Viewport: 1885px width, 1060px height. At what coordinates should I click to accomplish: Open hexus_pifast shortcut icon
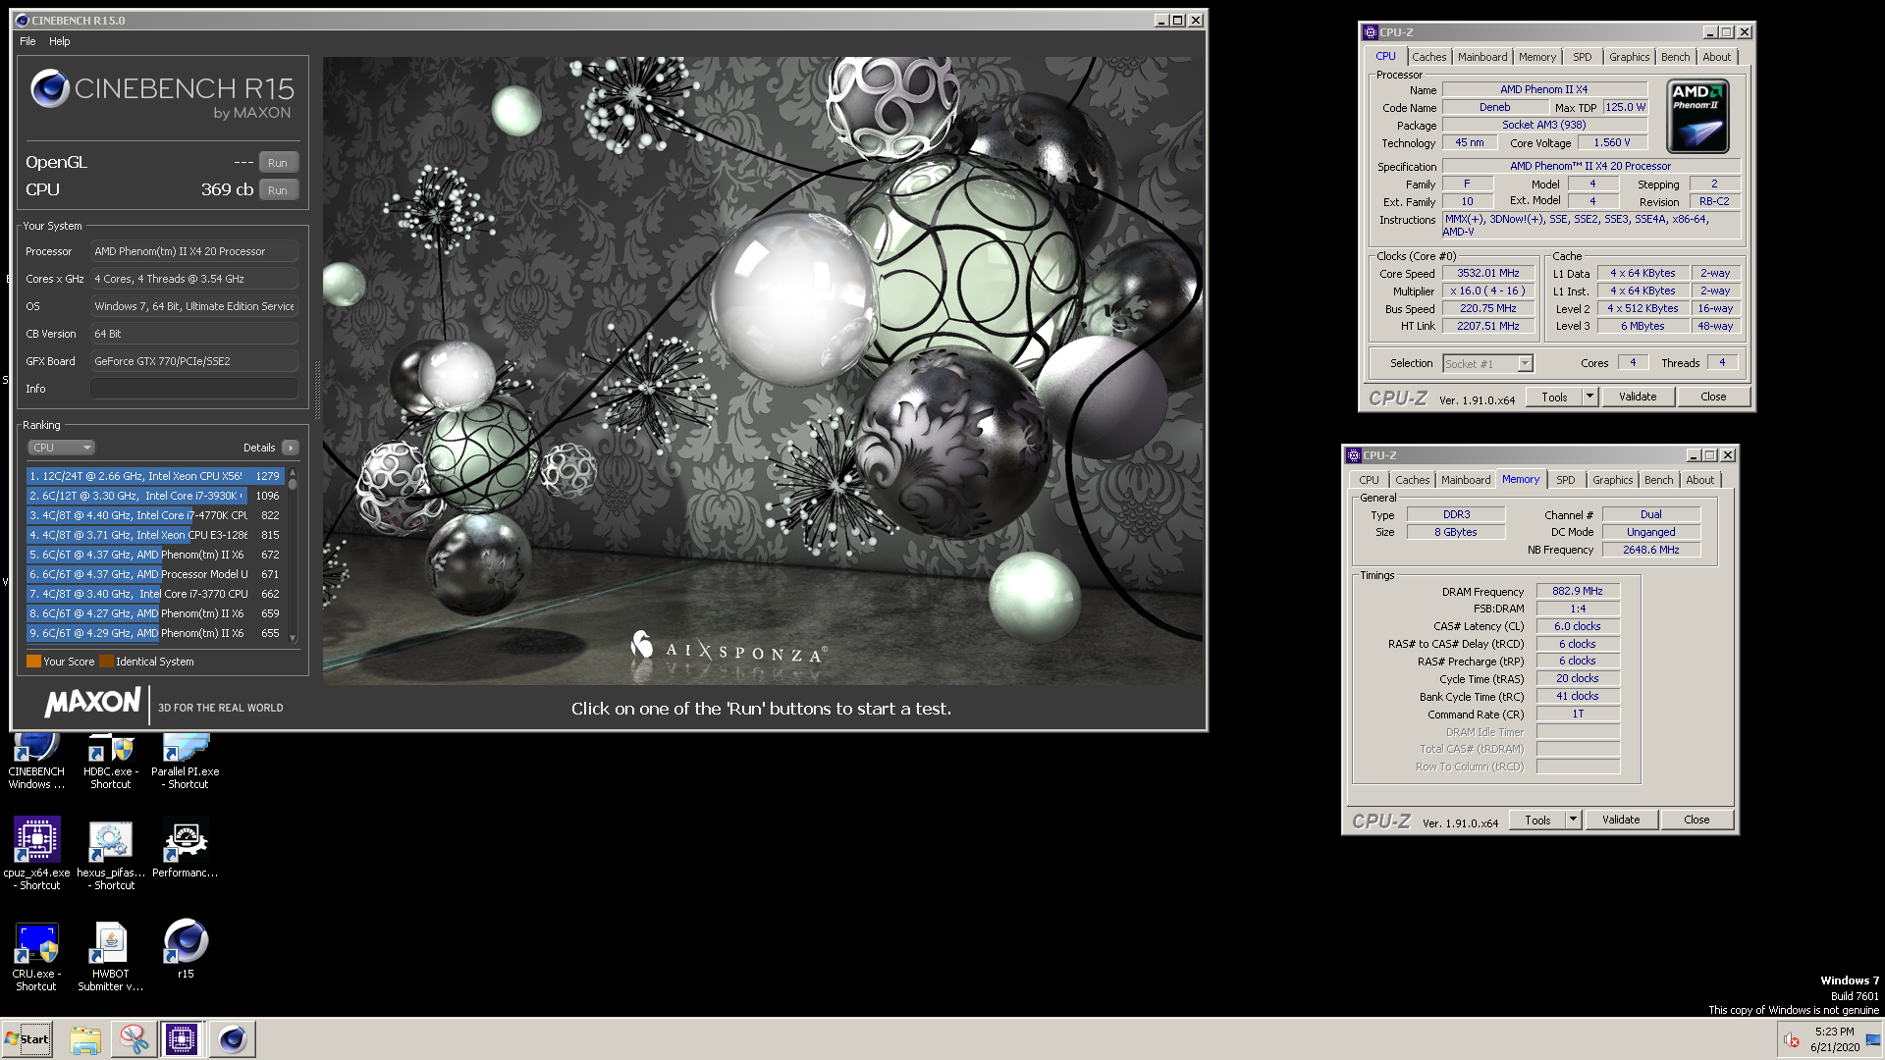110,853
